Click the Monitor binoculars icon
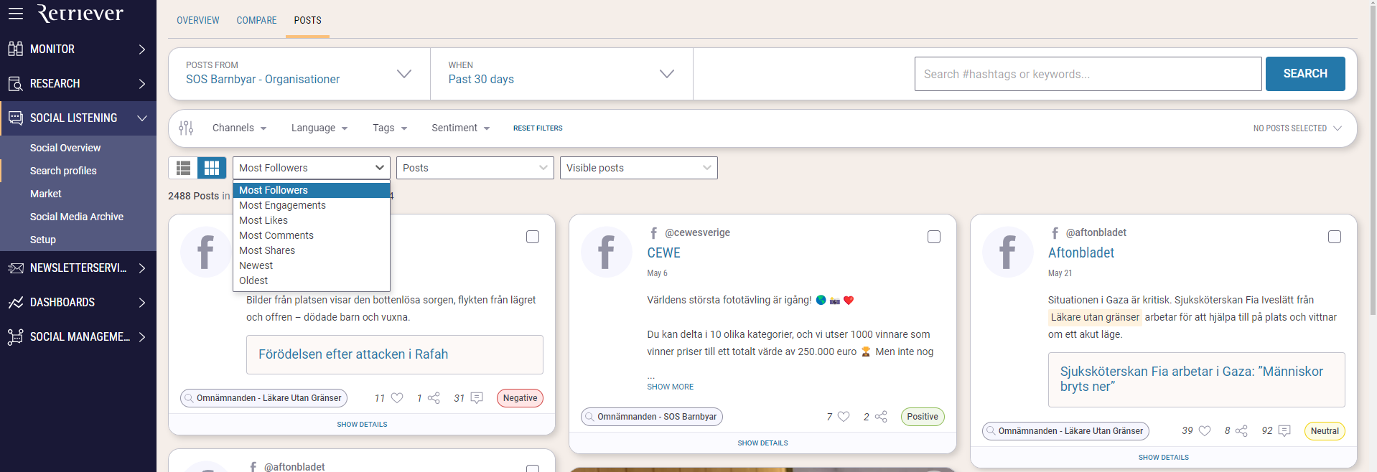Viewport: 1377px width, 472px height. click(x=16, y=49)
